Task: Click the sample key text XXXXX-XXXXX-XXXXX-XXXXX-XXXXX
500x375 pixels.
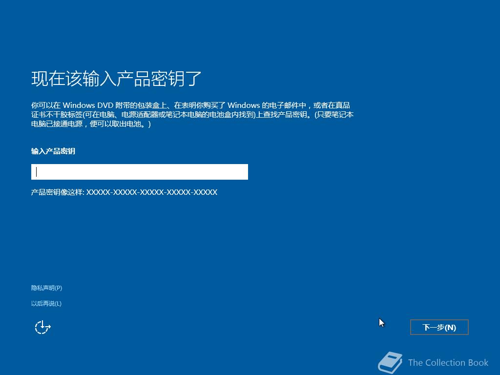Action: tap(152, 192)
